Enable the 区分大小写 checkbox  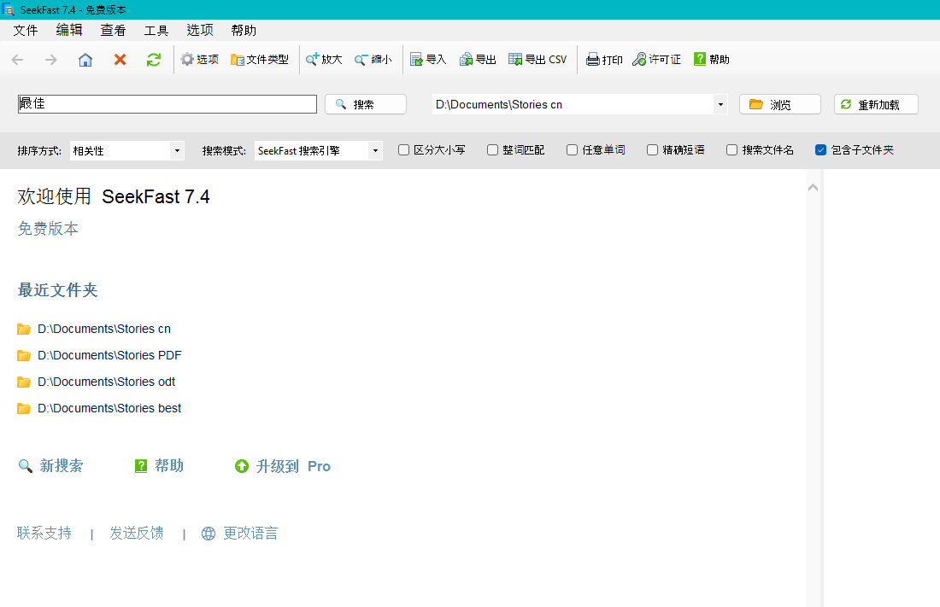point(404,149)
